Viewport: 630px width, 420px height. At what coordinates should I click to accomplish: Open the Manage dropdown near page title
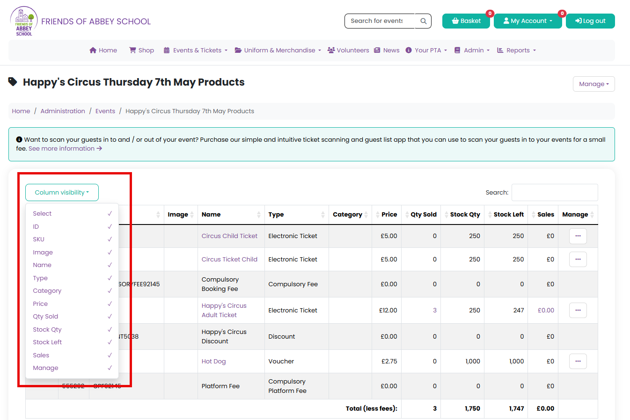point(593,84)
